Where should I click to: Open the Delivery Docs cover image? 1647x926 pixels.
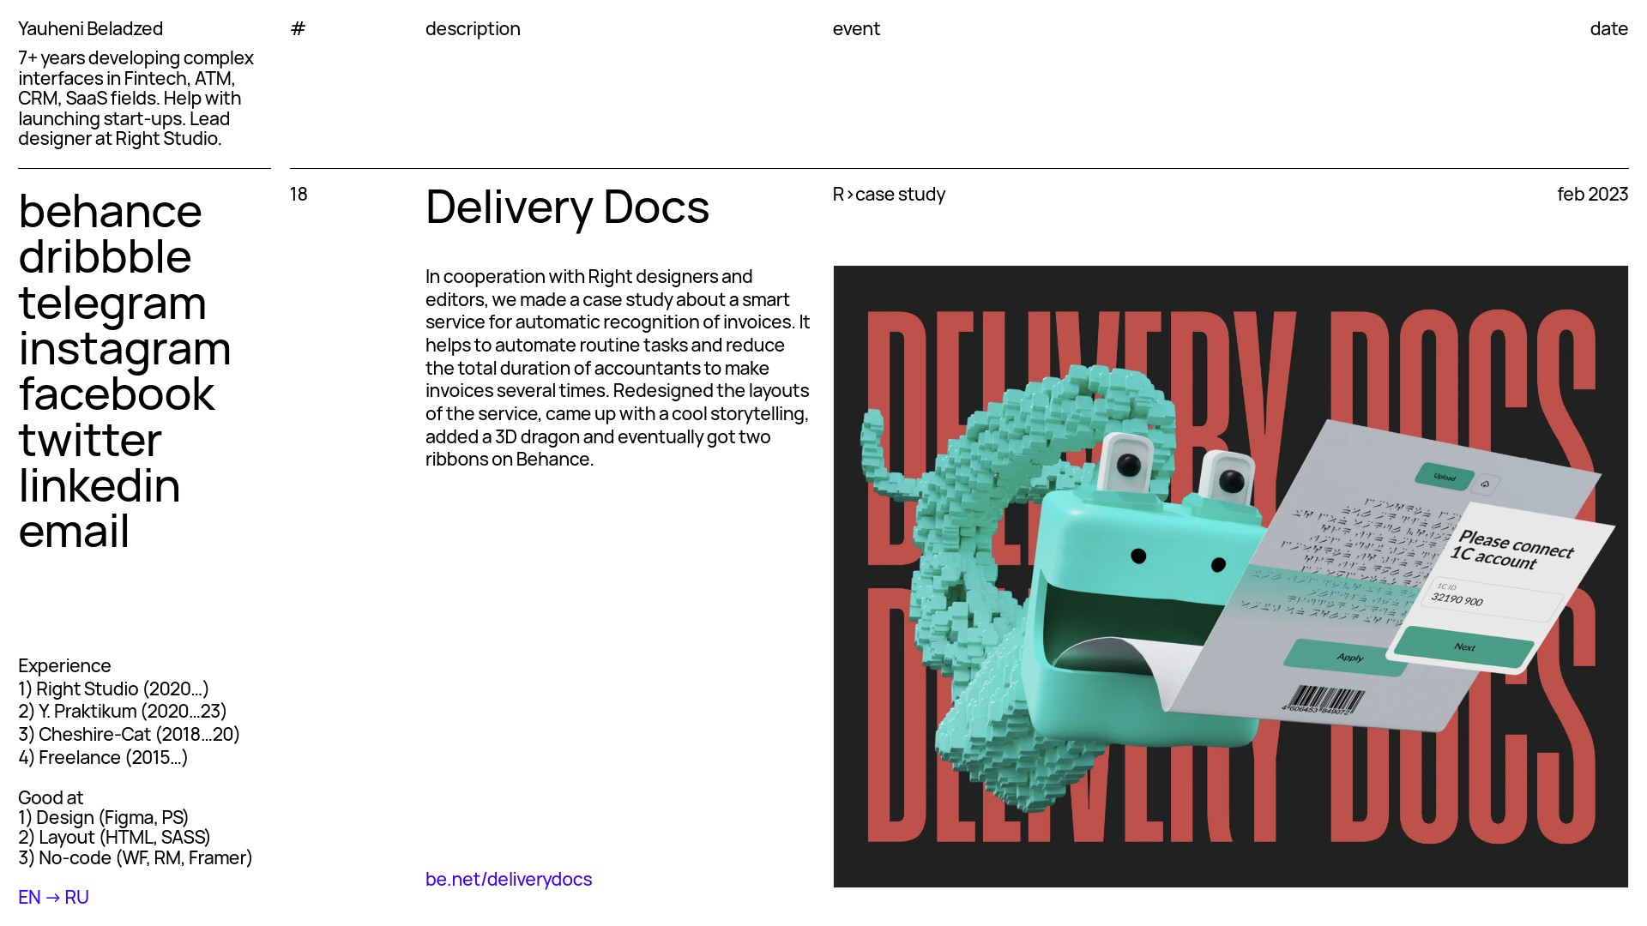1230,576
